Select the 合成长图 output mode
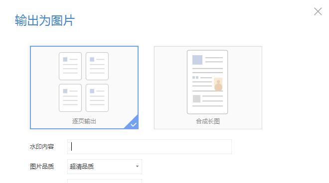The height and width of the screenshot is (183, 329). coord(208,88)
